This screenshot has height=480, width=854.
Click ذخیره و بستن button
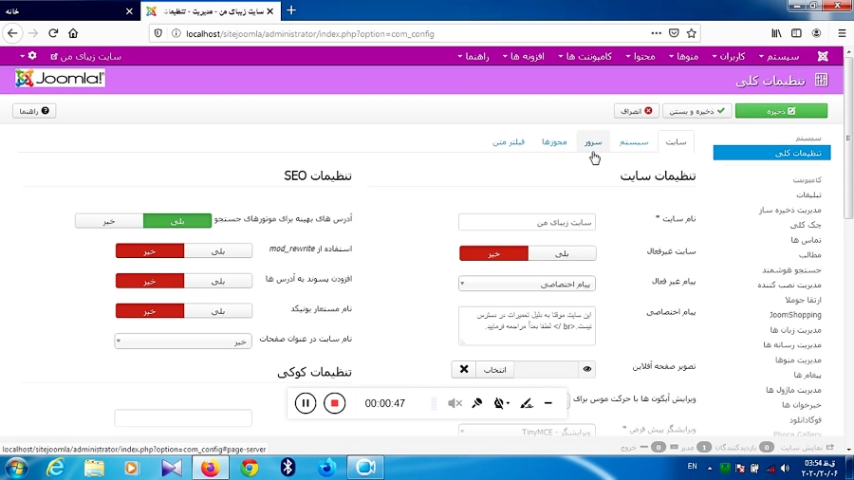(x=697, y=110)
